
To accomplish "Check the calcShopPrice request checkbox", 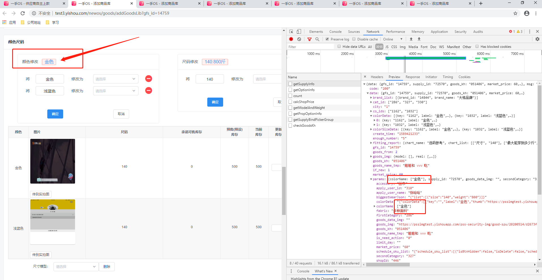I will tap(290, 102).
